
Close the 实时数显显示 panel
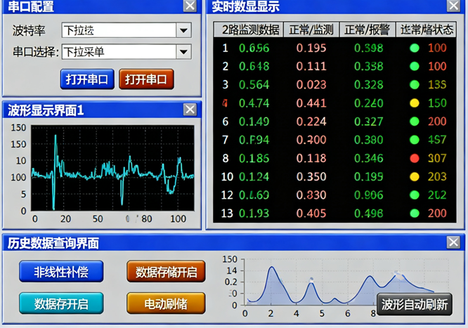(x=457, y=6)
